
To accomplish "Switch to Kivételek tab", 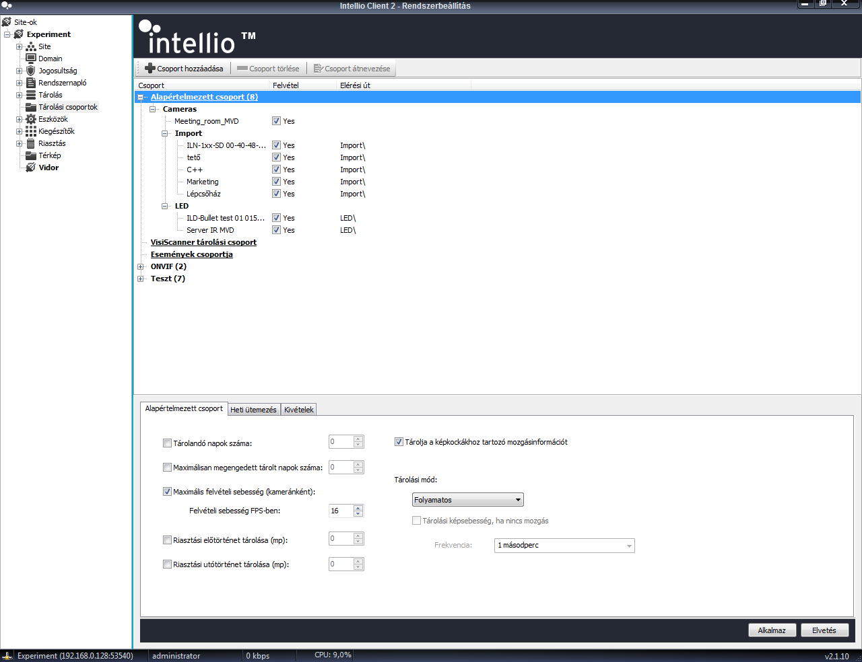I will (x=298, y=410).
